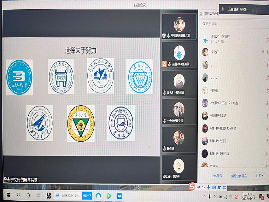269x202 pixels.
Task: Select avatar of 材料19-3刘涛
Action: 205,141
